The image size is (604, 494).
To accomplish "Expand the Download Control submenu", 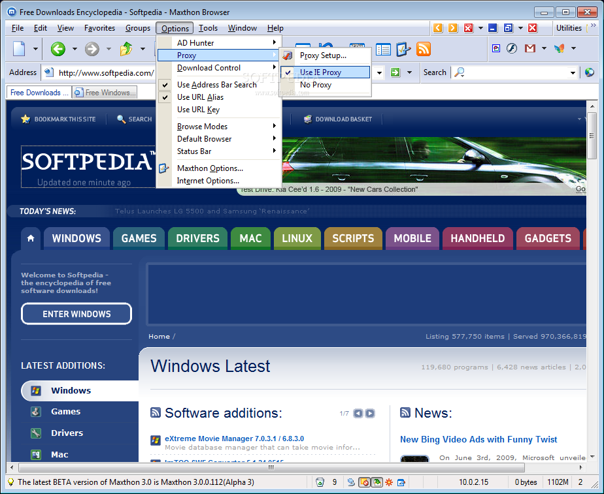I will [x=219, y=68].
